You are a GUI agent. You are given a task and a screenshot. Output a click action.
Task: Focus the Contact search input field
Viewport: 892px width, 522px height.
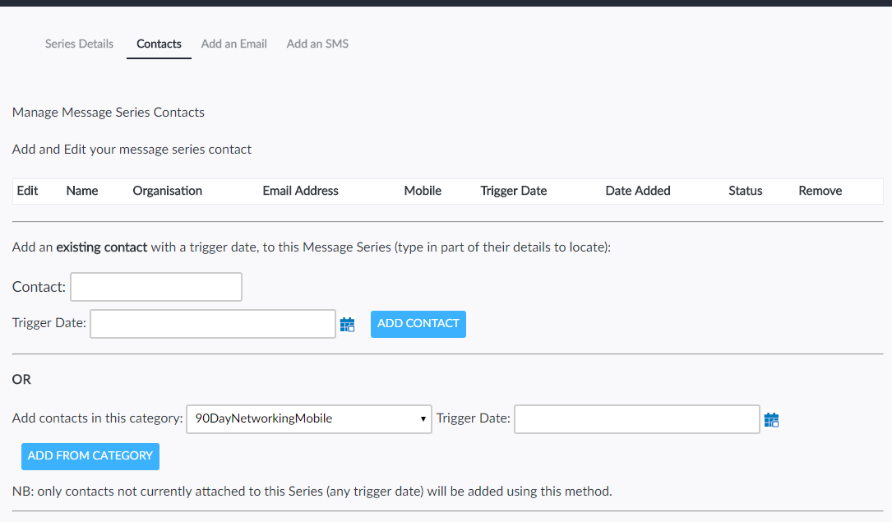(x=156, y=287)
